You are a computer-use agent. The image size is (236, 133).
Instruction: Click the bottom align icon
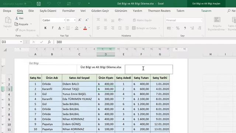pyautogui.click(x=112, y=20)
